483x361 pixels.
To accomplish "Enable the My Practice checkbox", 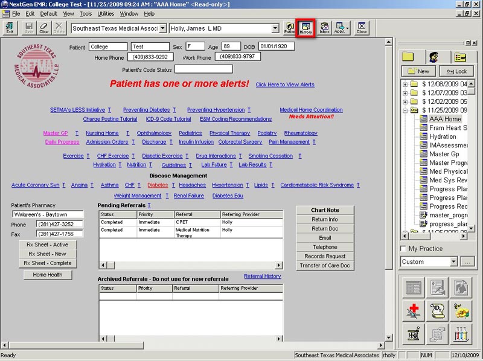I will (x=403, y=249).
